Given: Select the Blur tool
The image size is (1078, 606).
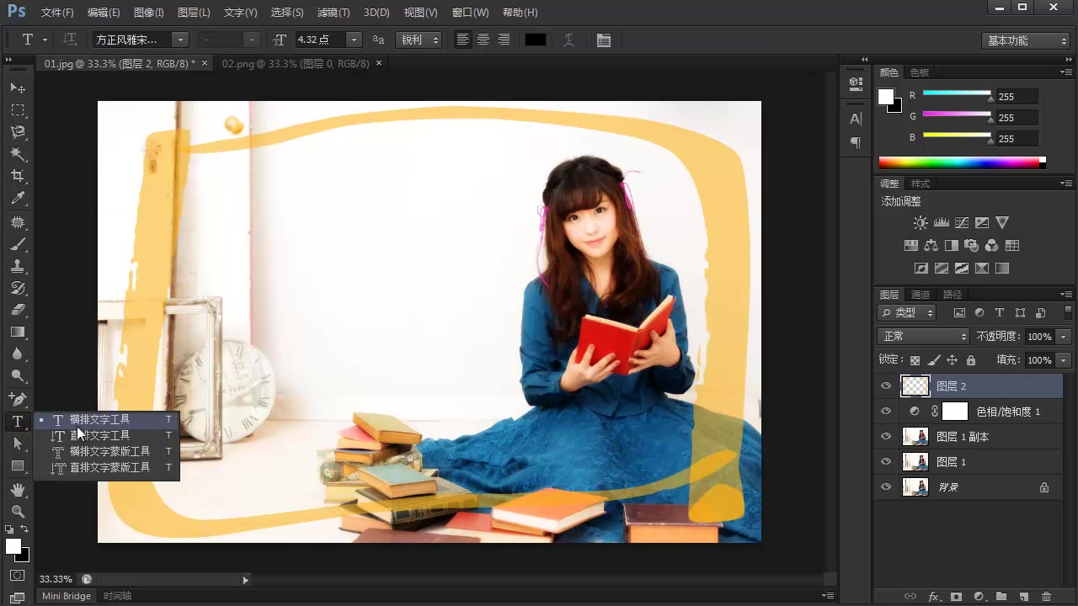Looking at the screenshot, I should point(17,353).
